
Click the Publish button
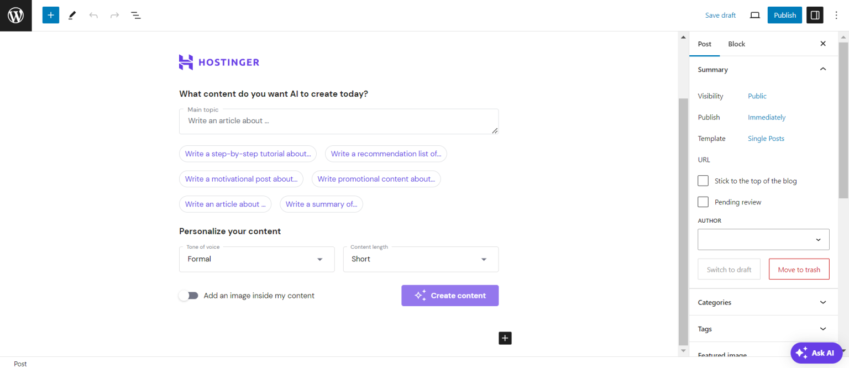pyautogui.click(x=784, y=15)
